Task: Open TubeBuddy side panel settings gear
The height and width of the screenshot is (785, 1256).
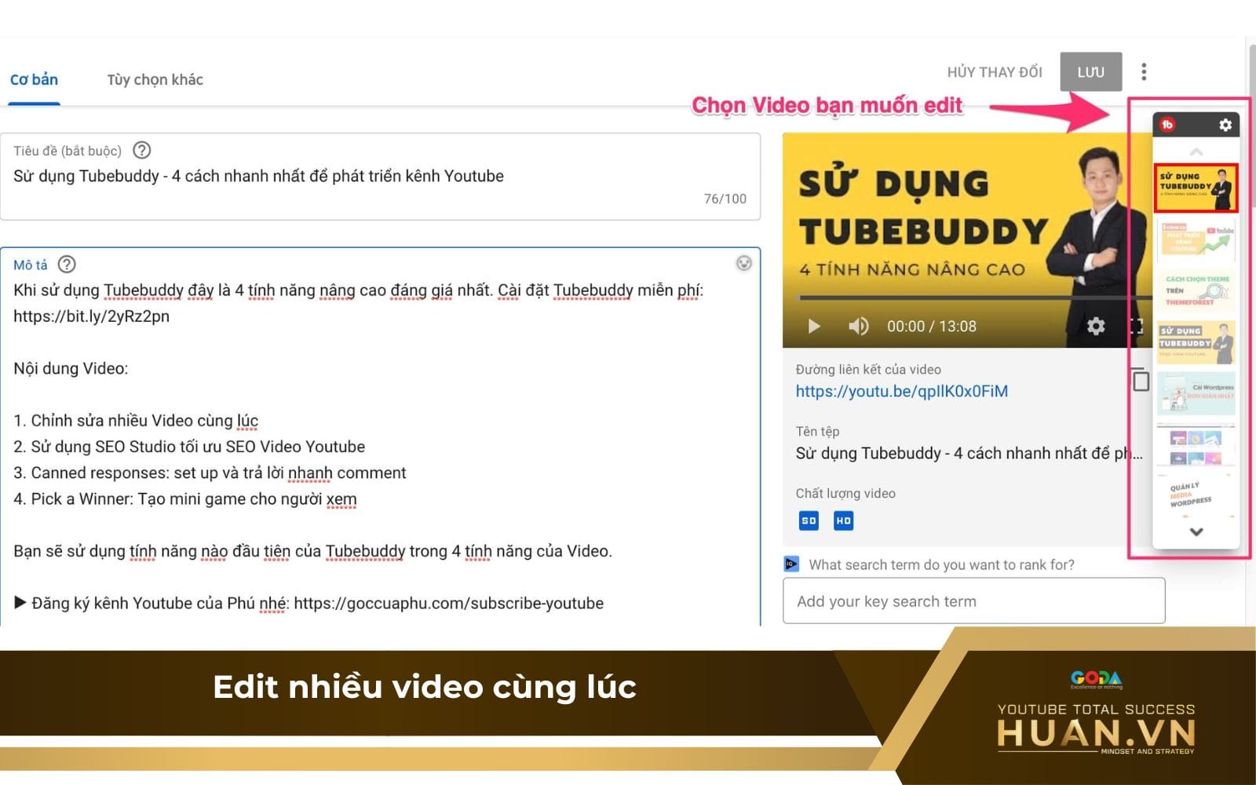Action: point(1225,125)
